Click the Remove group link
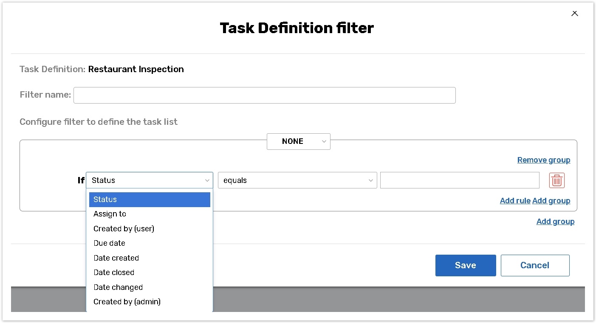Screen dimensions: 596x323 pyautogui.click(x=543, y=160)
